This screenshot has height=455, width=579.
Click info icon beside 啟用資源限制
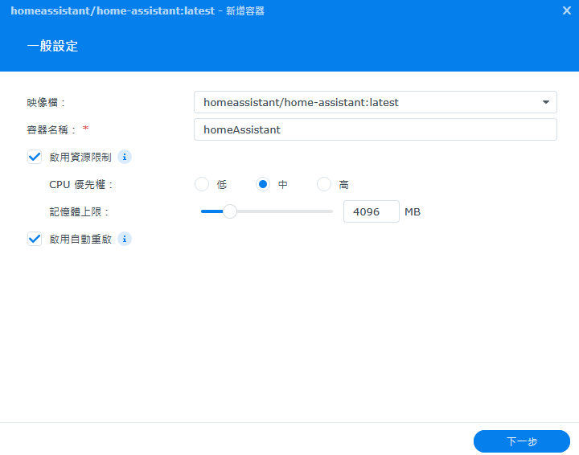[x=125, y=158]
